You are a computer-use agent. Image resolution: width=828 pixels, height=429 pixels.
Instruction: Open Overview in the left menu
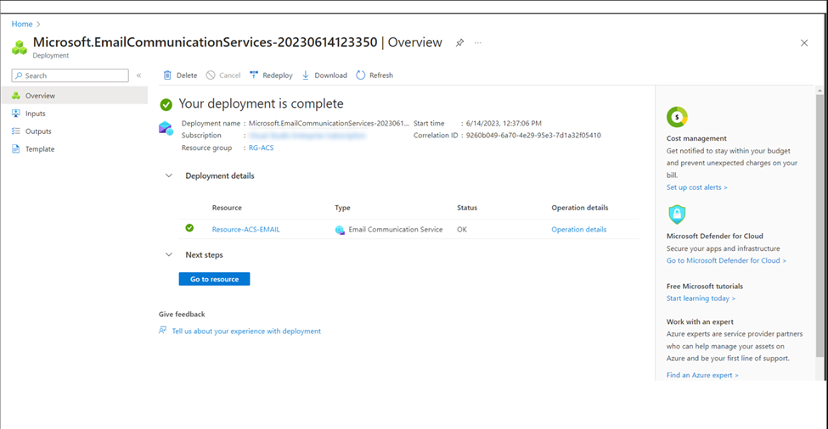74,96
